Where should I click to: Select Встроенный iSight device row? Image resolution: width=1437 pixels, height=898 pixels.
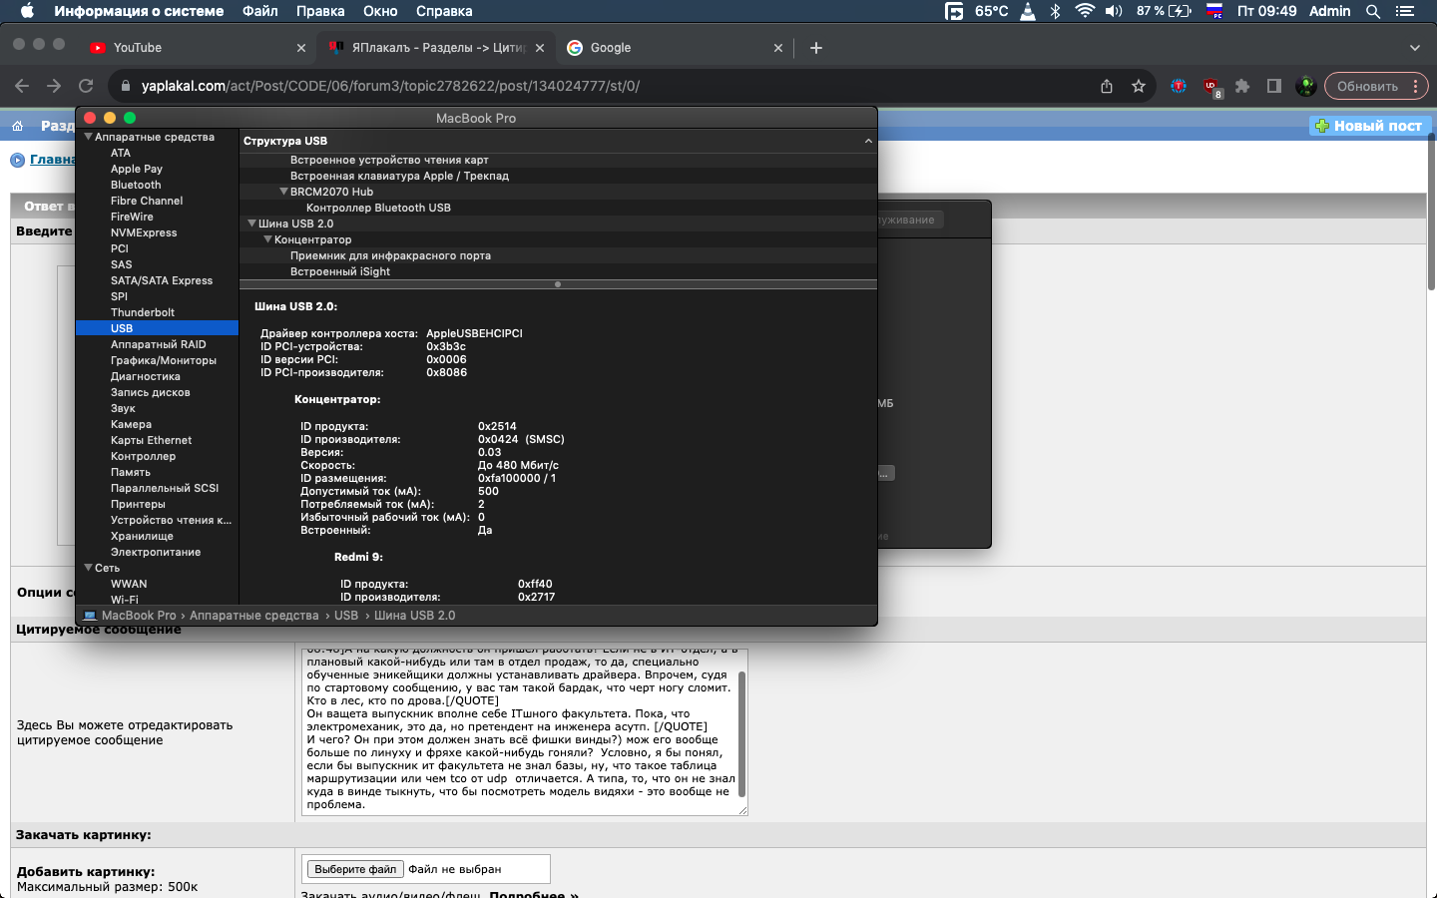click(x=558, y=271)
